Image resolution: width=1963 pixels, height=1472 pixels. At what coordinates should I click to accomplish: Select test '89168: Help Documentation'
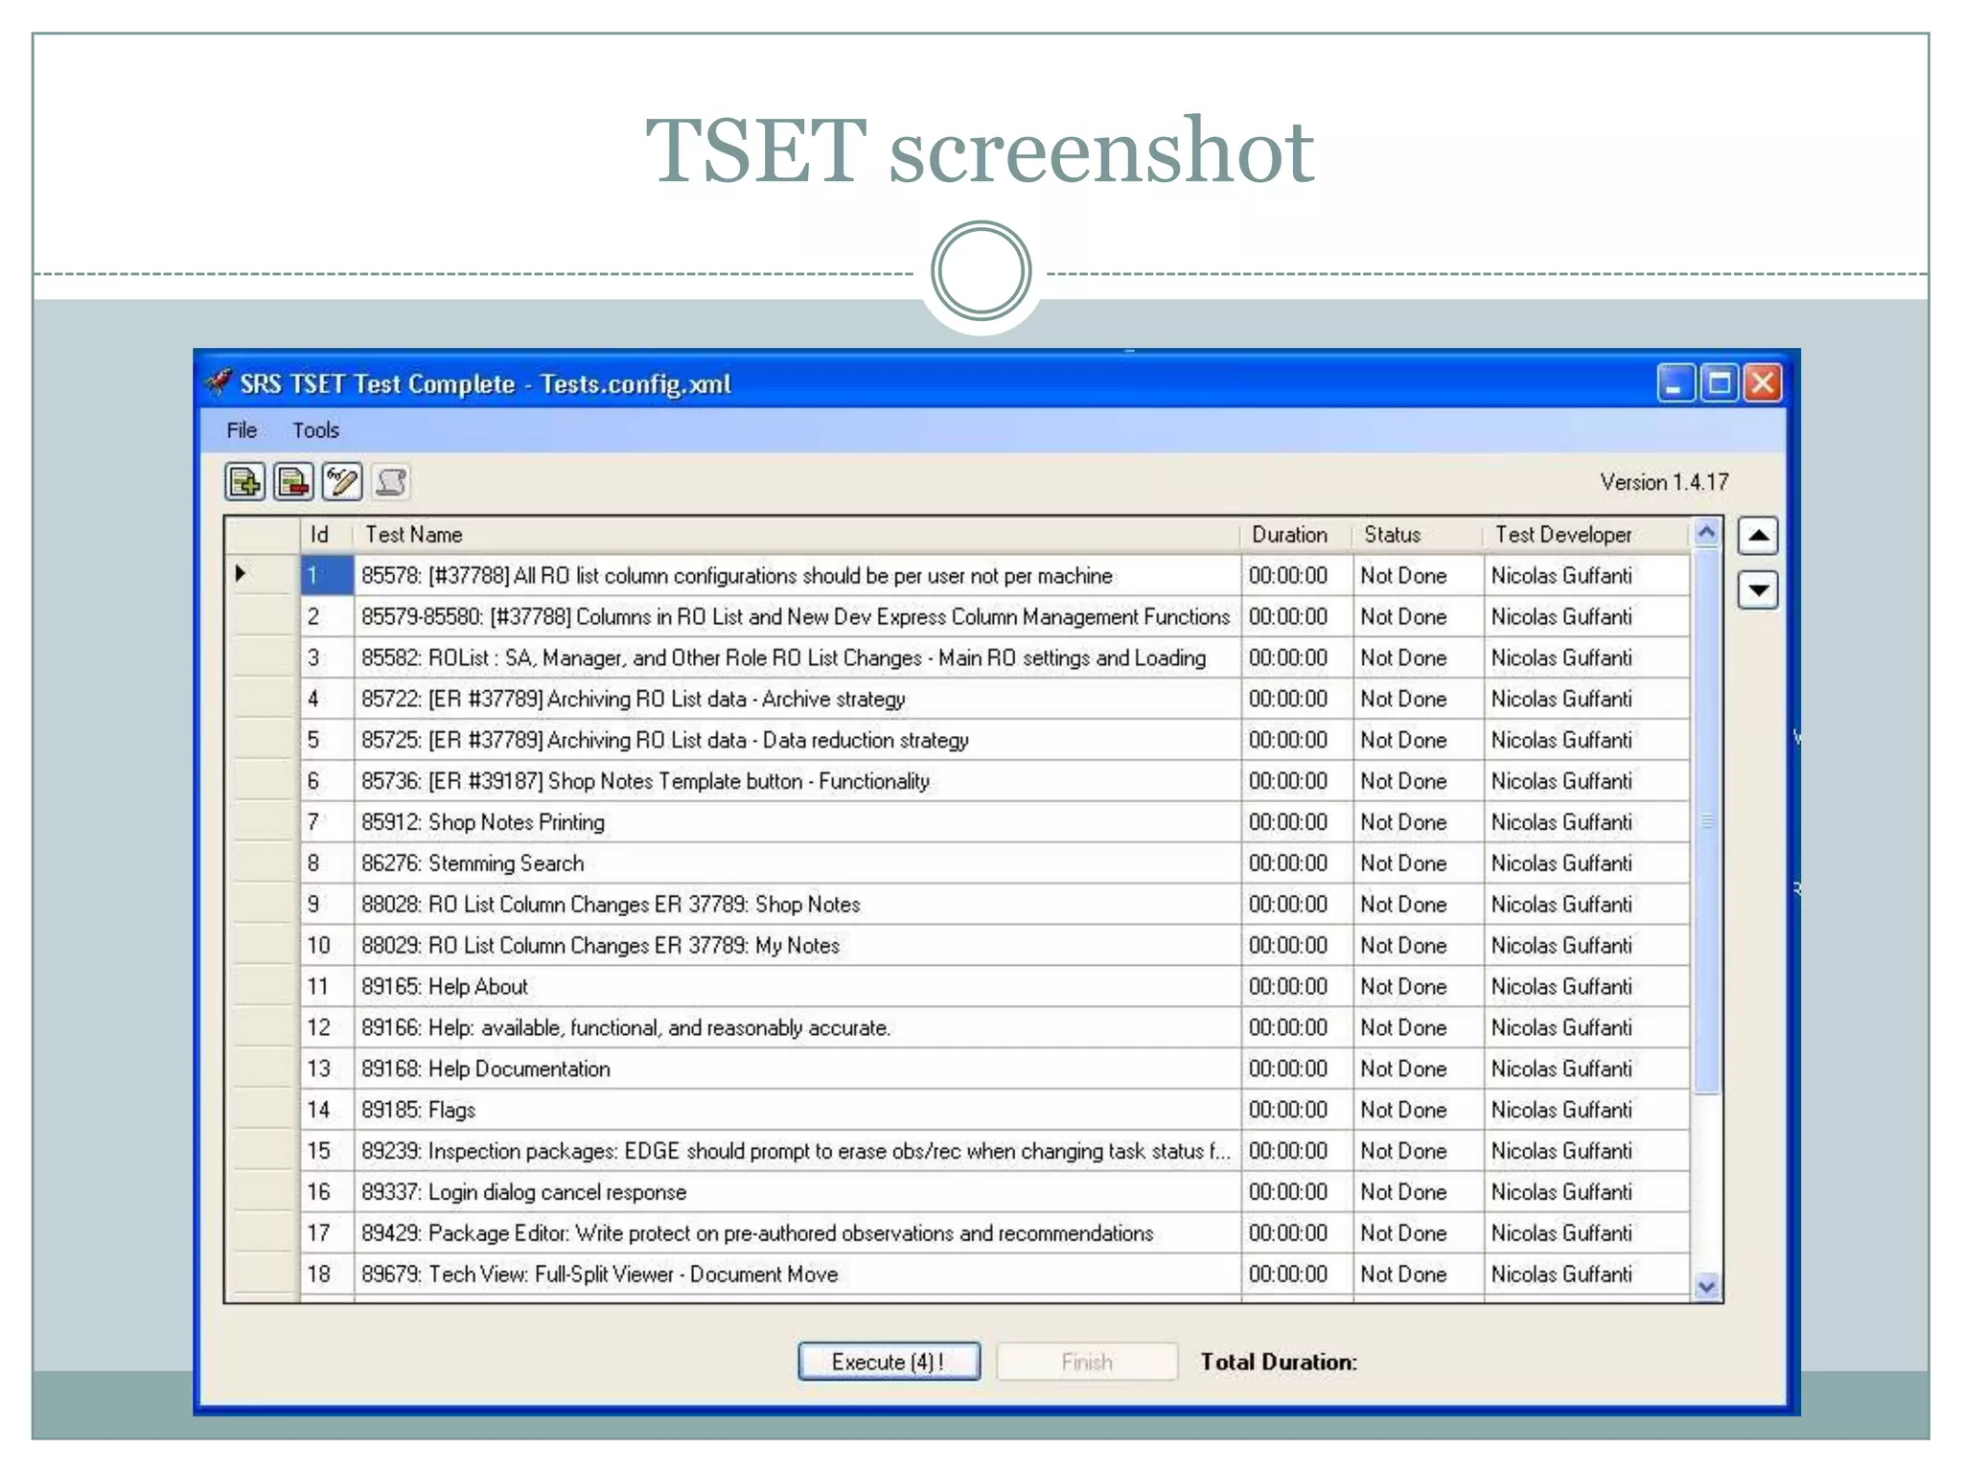[797, 1069]
